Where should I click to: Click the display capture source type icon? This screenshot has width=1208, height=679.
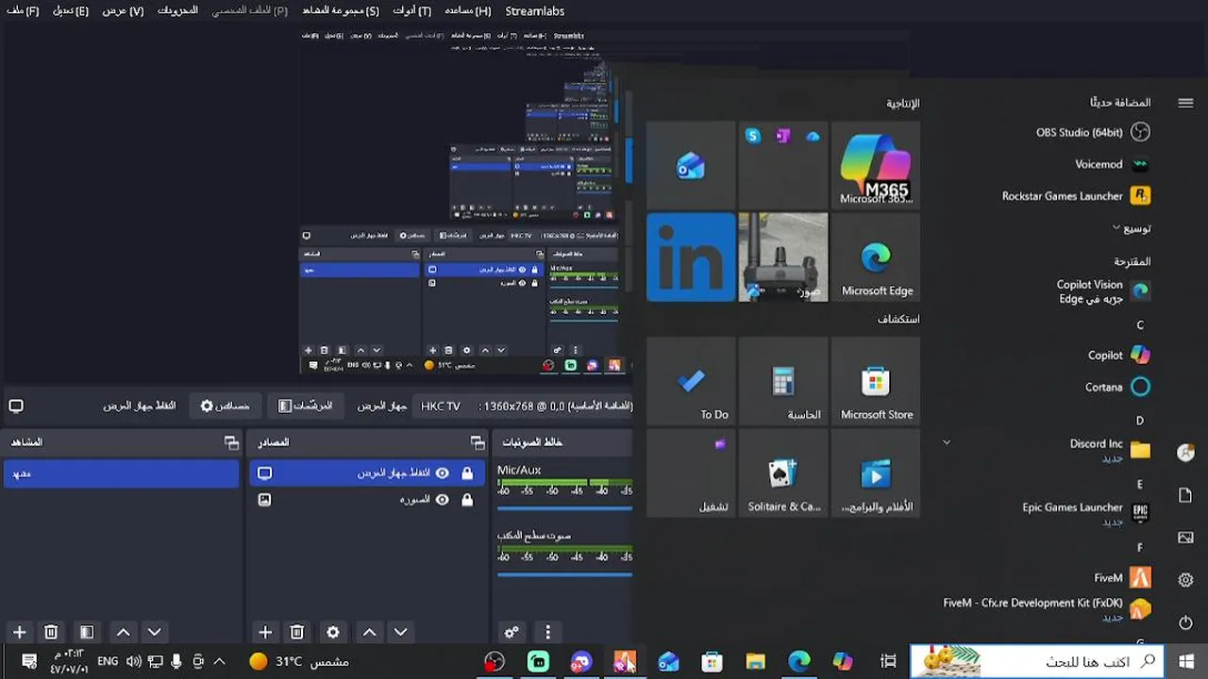(x=265, y=473)
